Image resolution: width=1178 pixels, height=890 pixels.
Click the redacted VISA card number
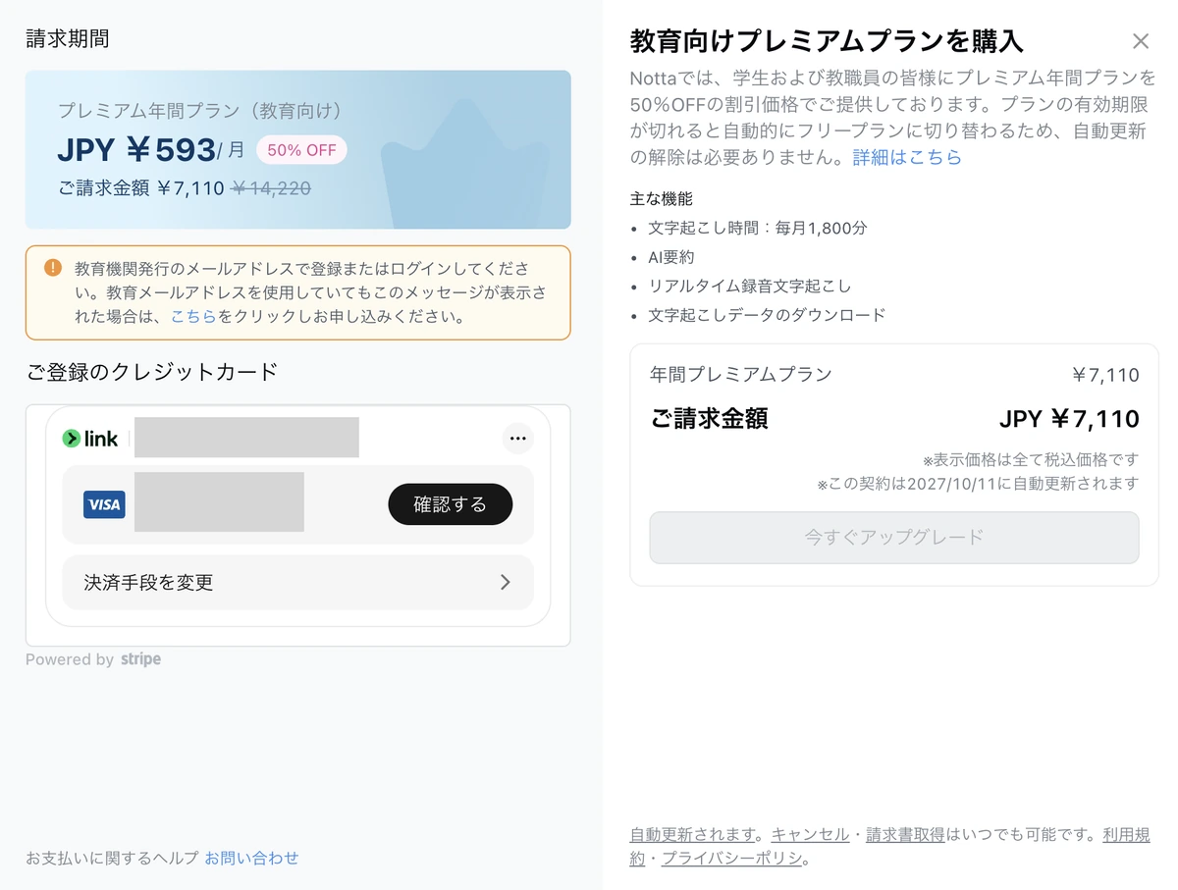(x=219, y=501)
